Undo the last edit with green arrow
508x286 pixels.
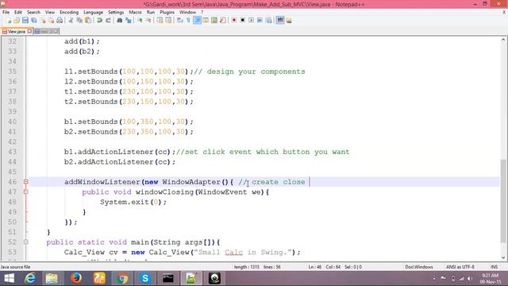point(99,21)
